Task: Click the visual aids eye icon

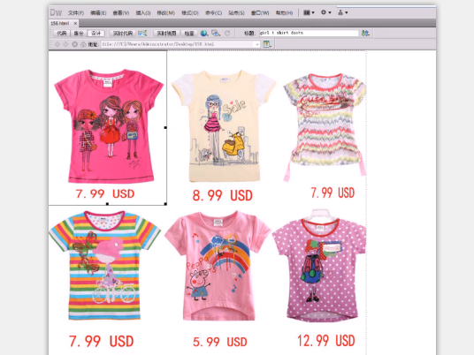Action: coord(216,34)
